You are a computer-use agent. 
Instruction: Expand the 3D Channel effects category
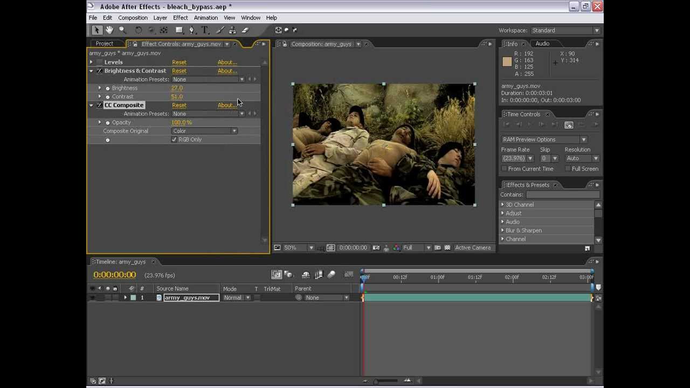coord(502,205)
